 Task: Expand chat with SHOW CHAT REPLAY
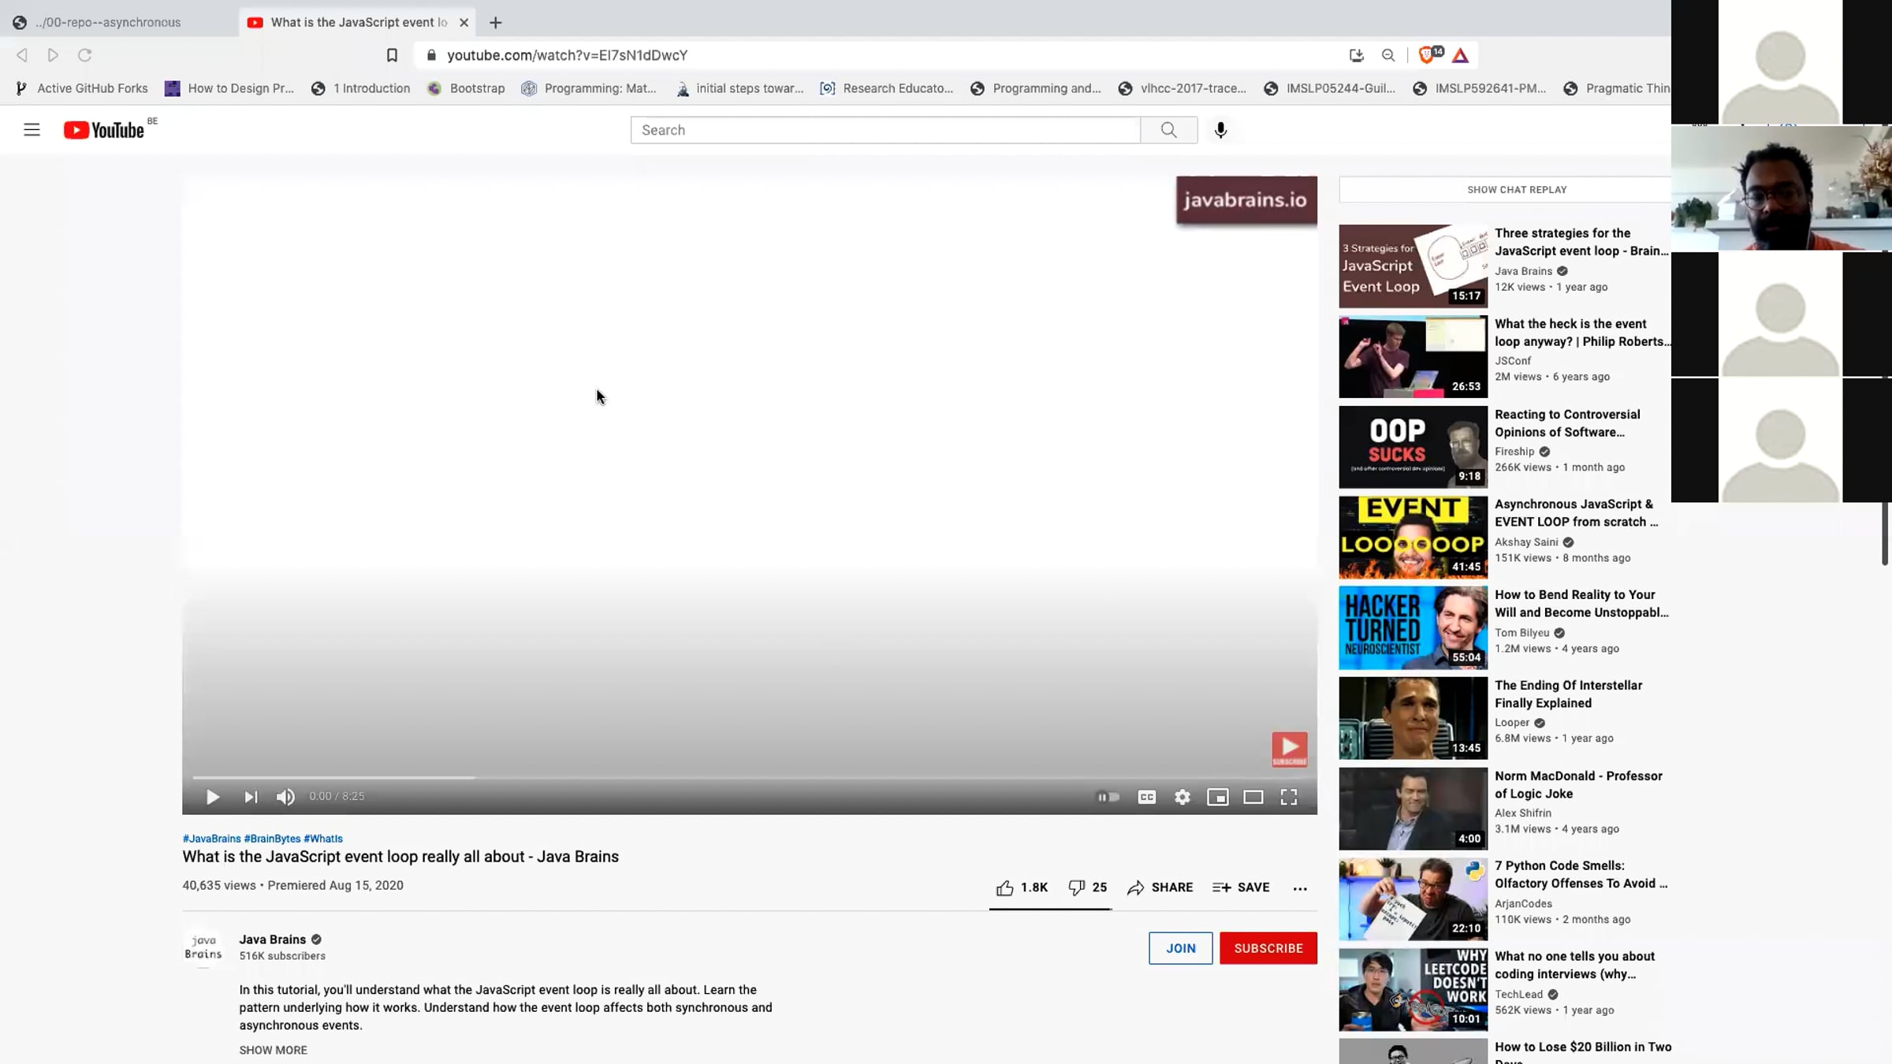pos(1517,190)
